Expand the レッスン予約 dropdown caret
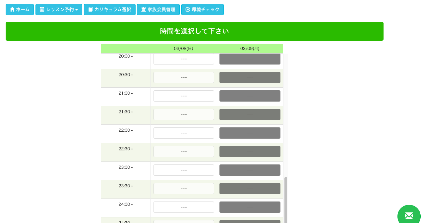Viewport: 421px width, 223px height. (x=77, y=10)
